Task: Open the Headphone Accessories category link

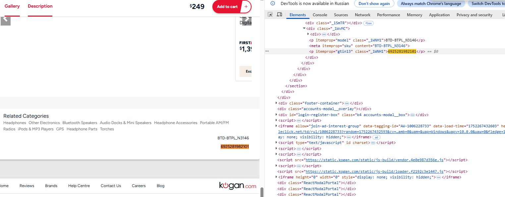Action: 176,123
